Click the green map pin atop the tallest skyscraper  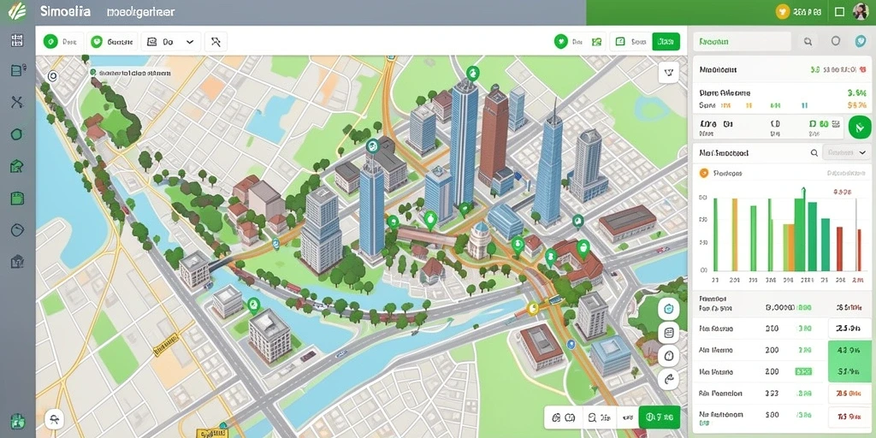[472, 73]
